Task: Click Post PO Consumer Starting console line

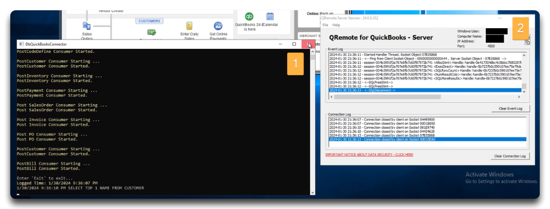Action: [52, 135]
